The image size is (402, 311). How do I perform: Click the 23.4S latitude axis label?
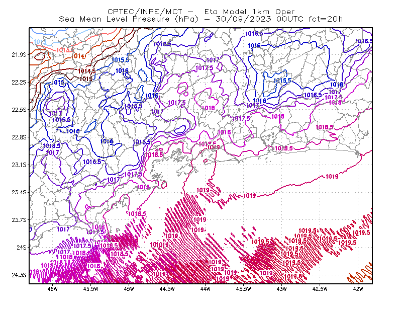coord(19,192)
